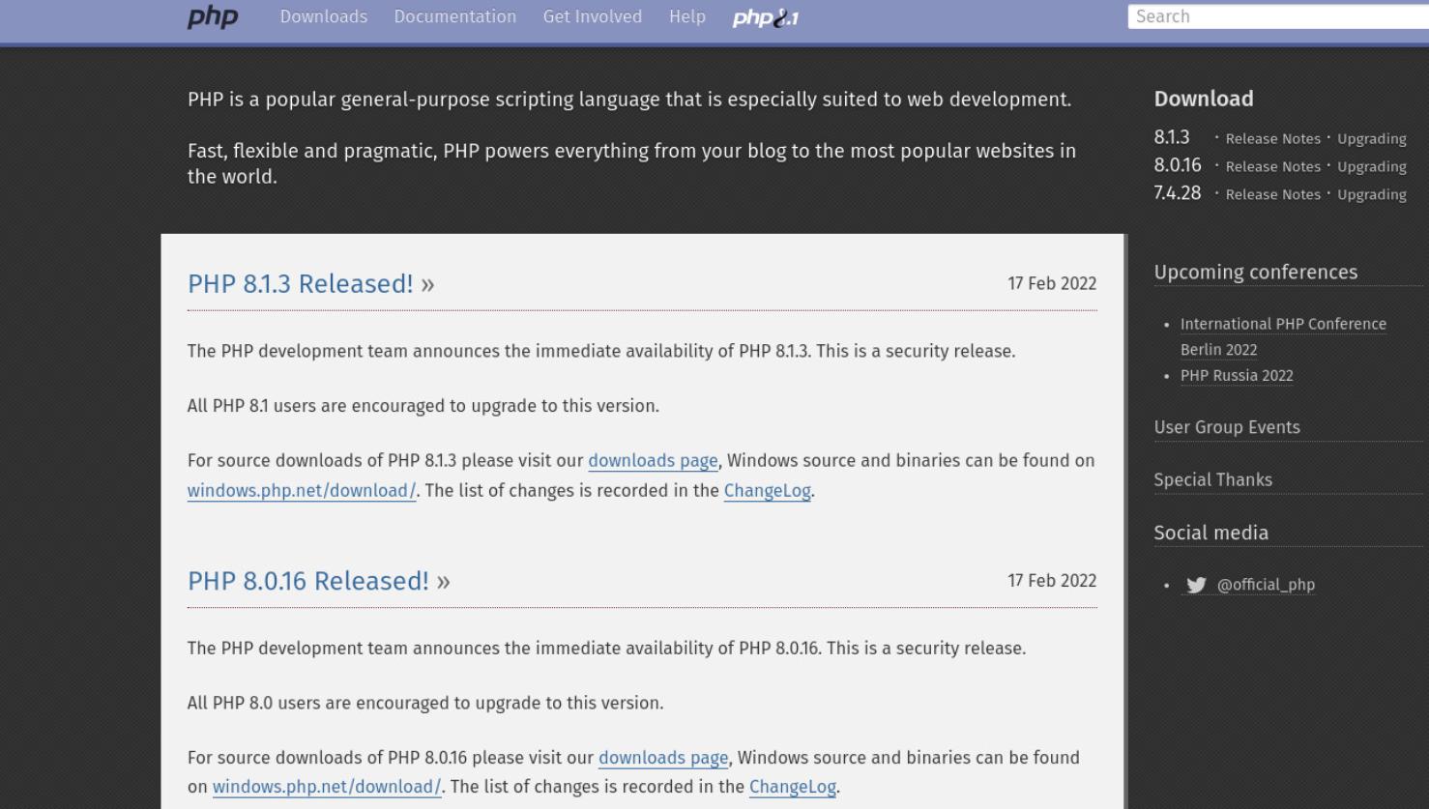The width and height of the screenshot is (1429, 809).
Task: Click the Twitter bird icon
Action: coord(1196,585)
